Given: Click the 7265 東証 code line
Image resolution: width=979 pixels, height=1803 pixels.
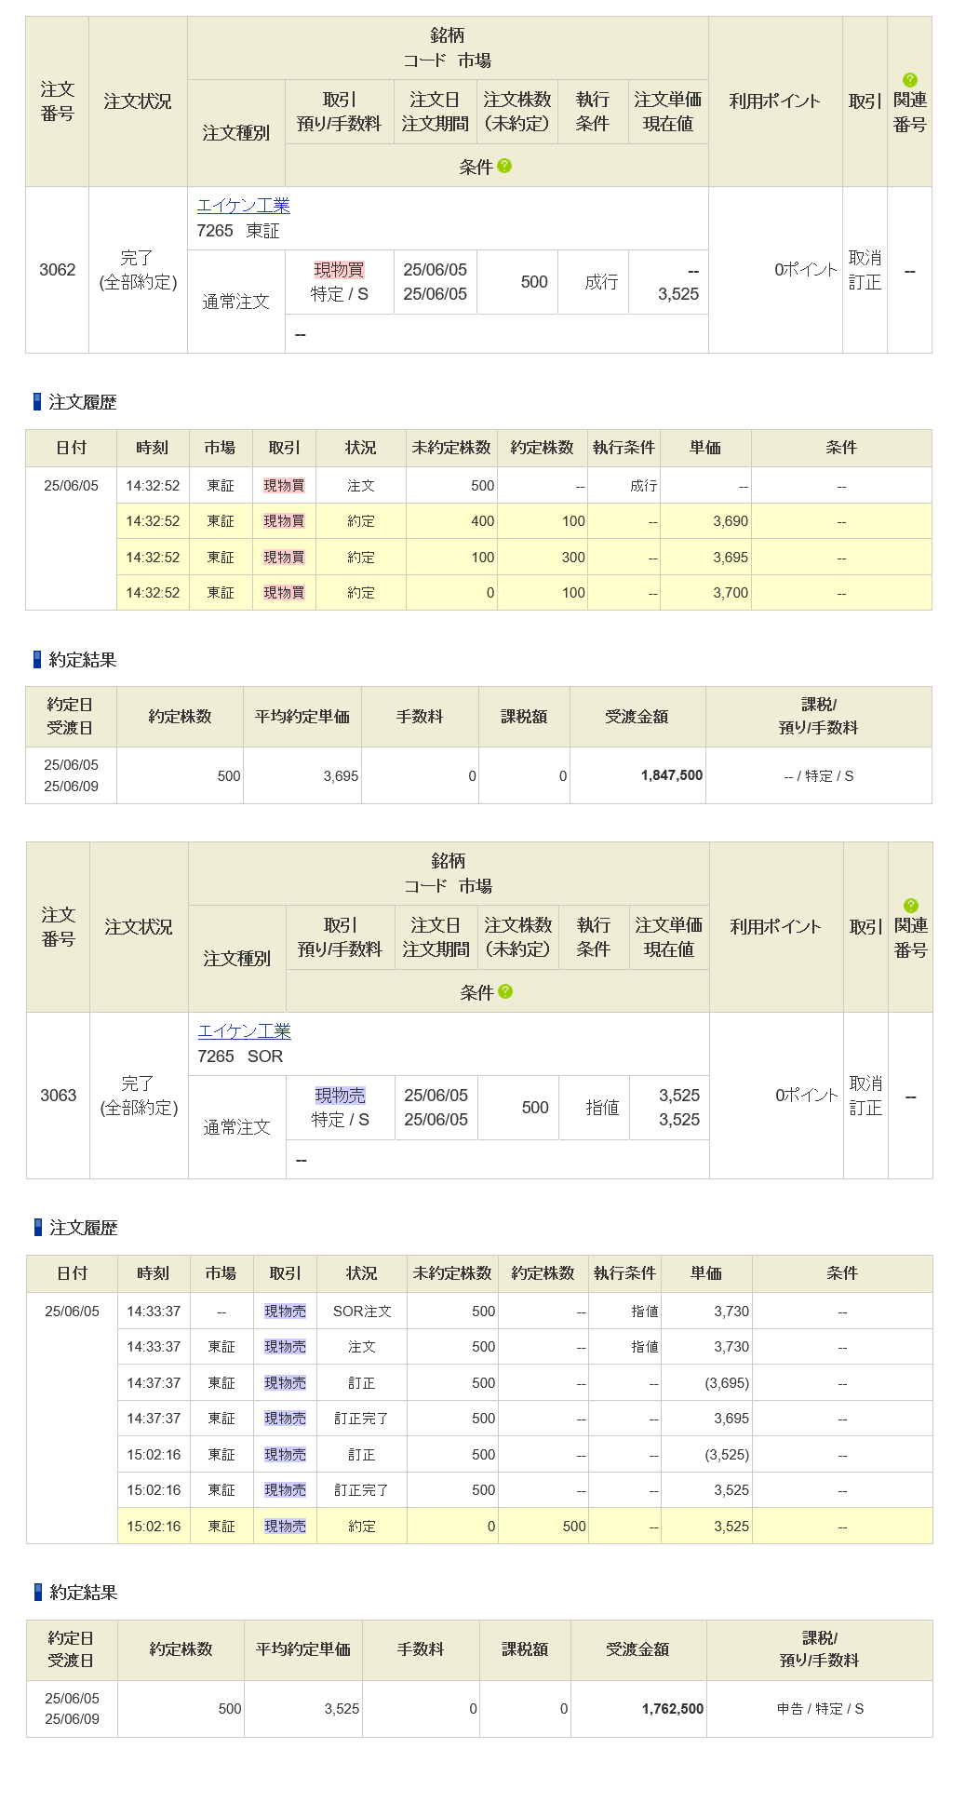Looking at the screenshot, I should pos(238,231).
